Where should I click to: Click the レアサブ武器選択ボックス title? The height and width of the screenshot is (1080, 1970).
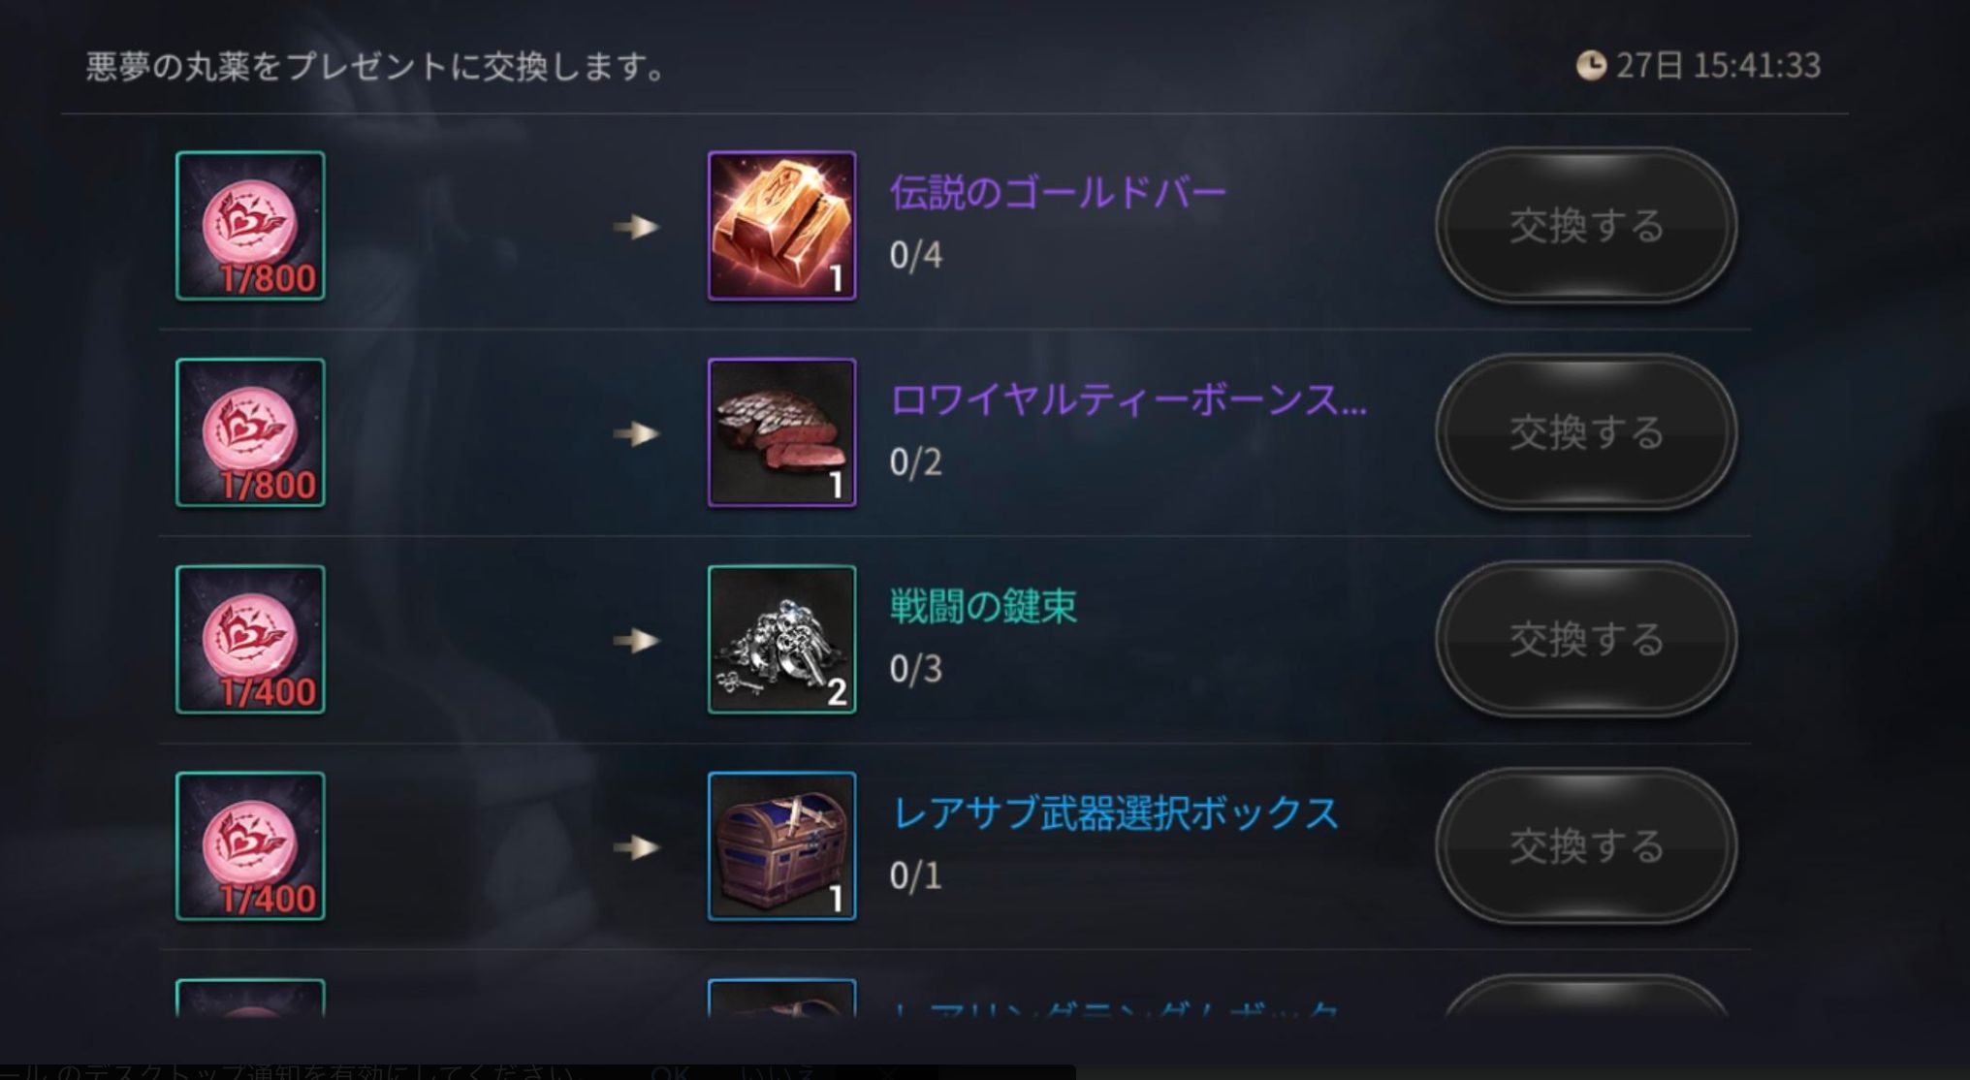pos(1115,813)
